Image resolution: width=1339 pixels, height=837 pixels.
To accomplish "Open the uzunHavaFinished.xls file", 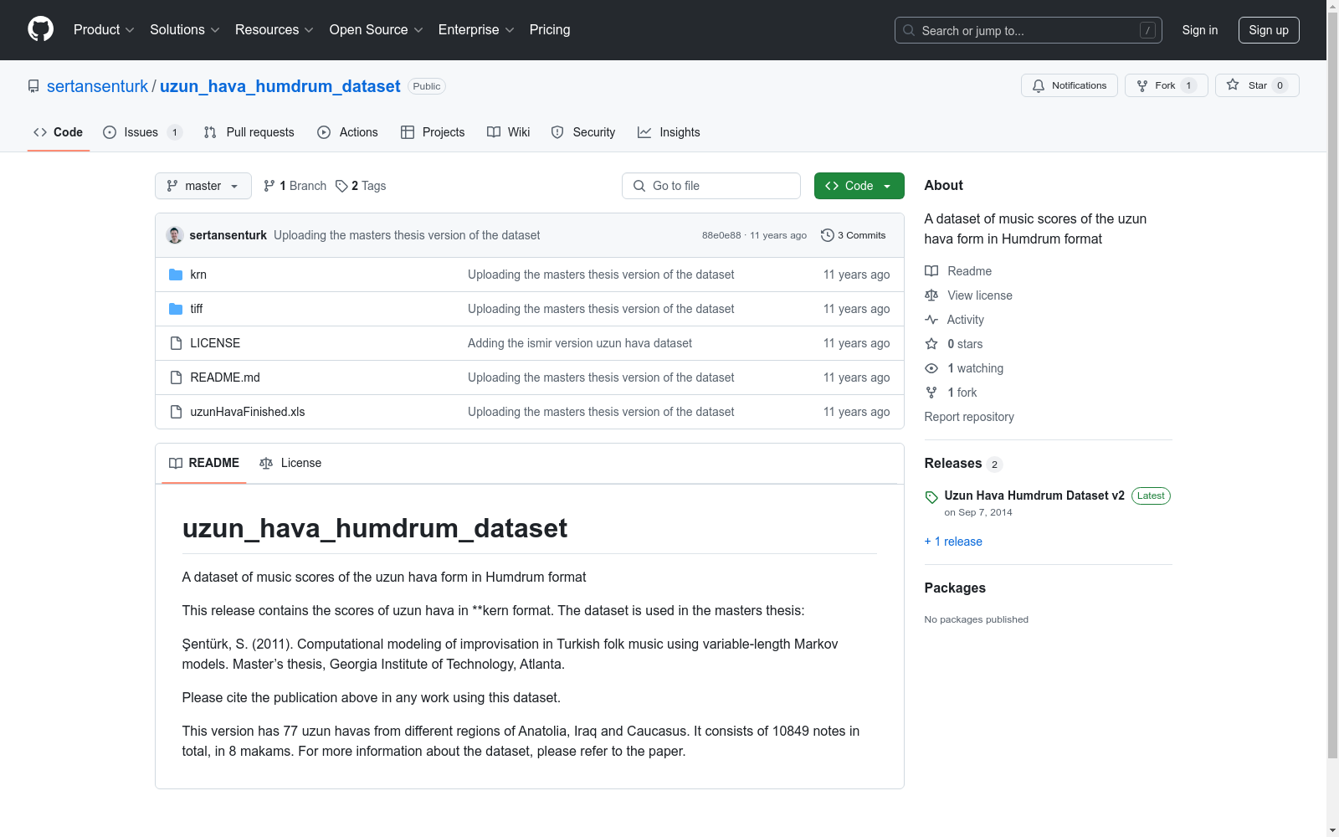I will [x=248, y=412].
